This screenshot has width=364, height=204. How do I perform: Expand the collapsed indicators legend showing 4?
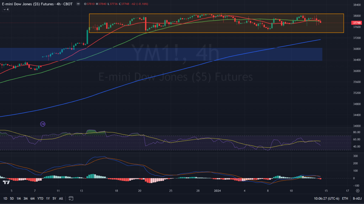click(6, 10)
